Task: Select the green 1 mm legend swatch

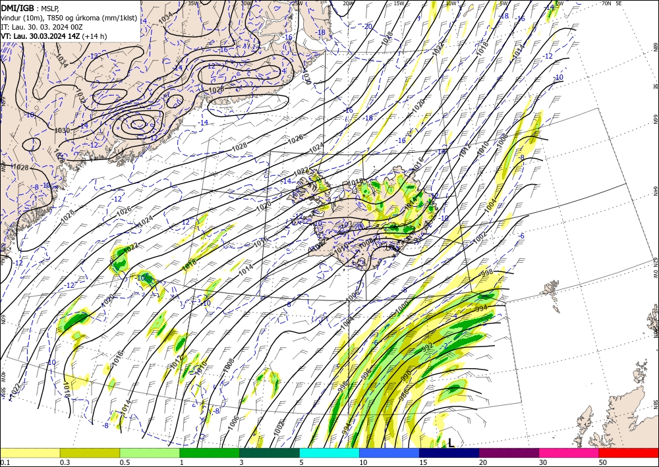Action: tap(210, 453)
